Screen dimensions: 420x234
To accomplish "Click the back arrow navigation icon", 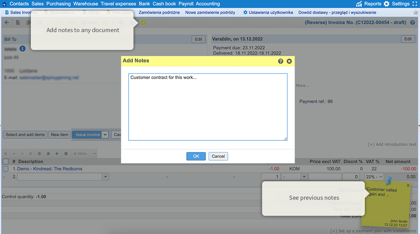I will pos(7,22).
